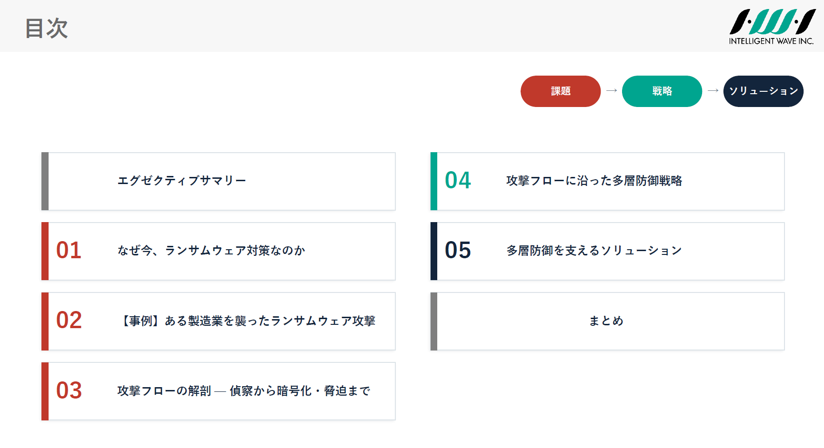Click the Intelligent Wave Inc. logo
Screen dimensions: 824x448
[772, 27]
